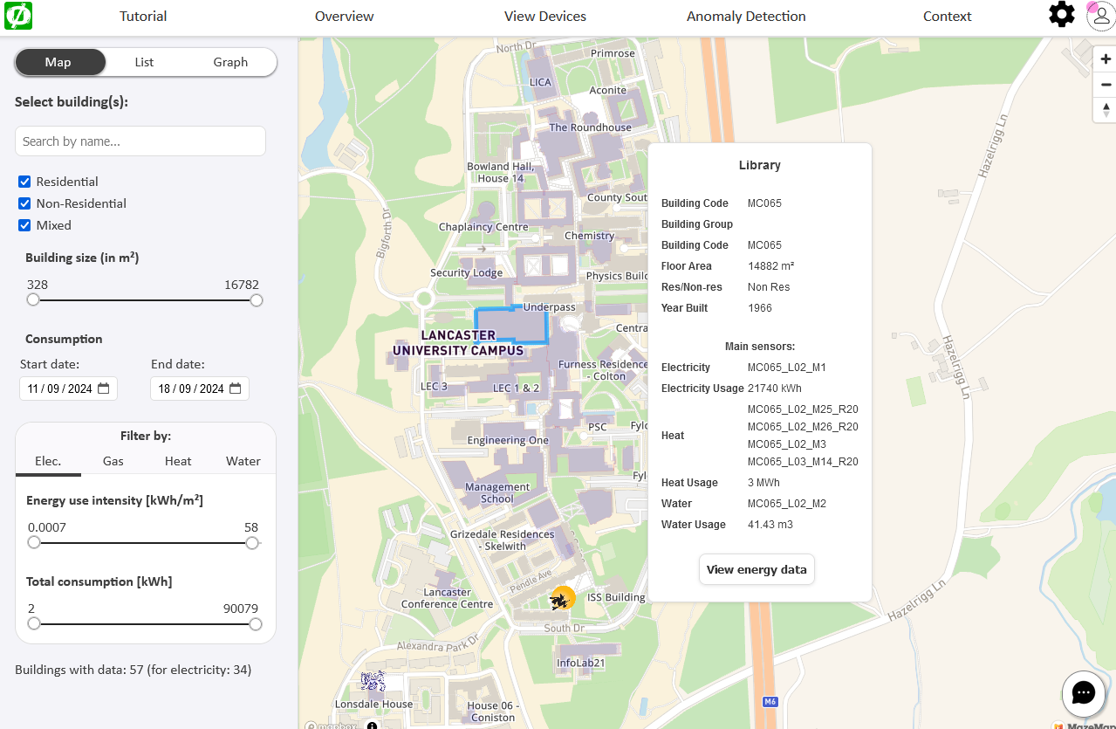Screen dimensions: 1116x729
Task: Switch to the Map view
Action: (58, 62)
